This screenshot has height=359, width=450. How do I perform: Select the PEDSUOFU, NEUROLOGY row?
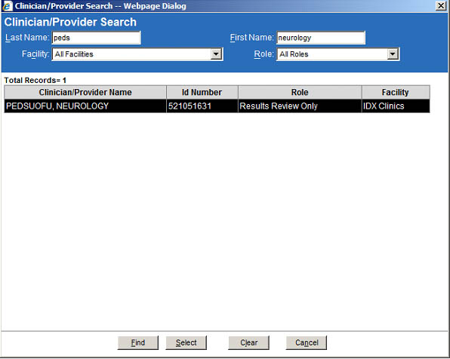click(x=217, y=106)
